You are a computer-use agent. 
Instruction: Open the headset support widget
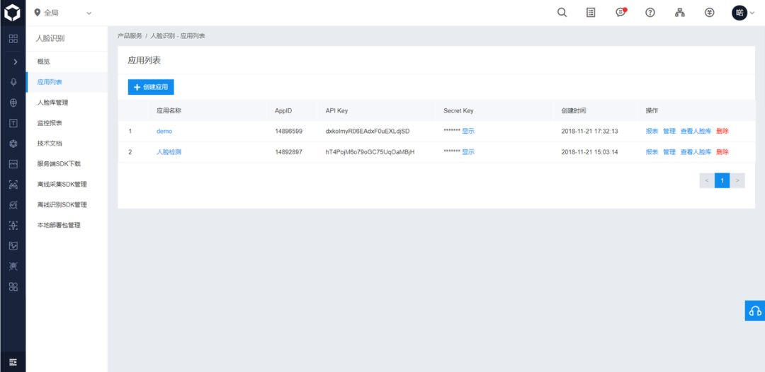[755, 310]
